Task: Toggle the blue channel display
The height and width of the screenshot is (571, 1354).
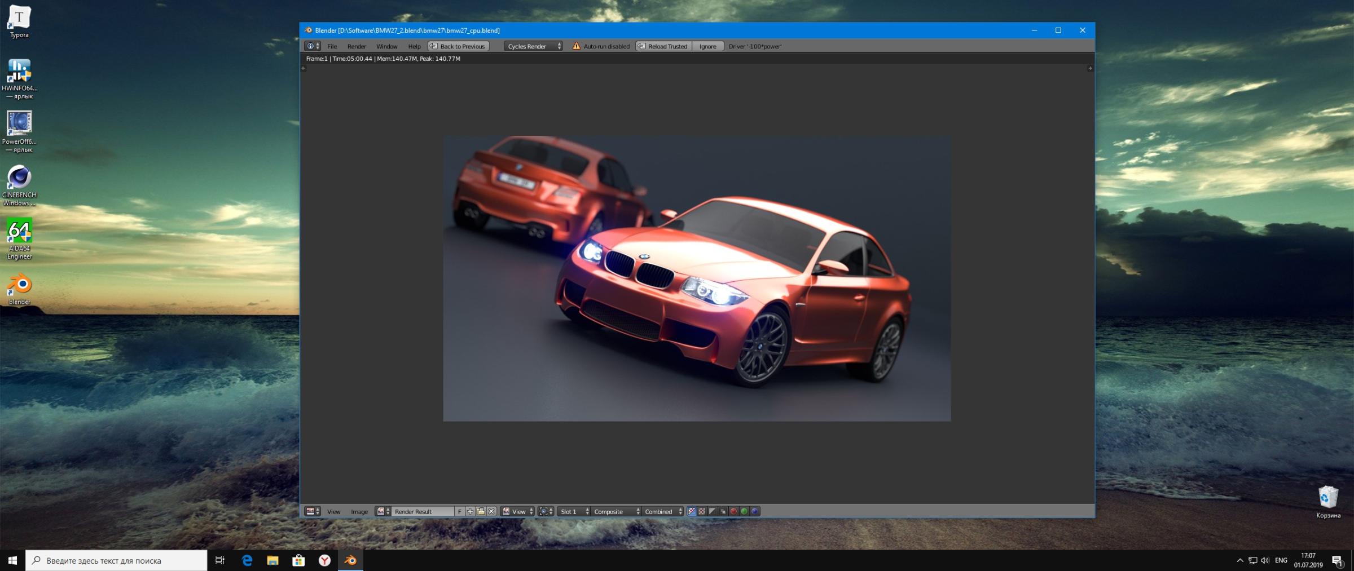Action: 755,511
